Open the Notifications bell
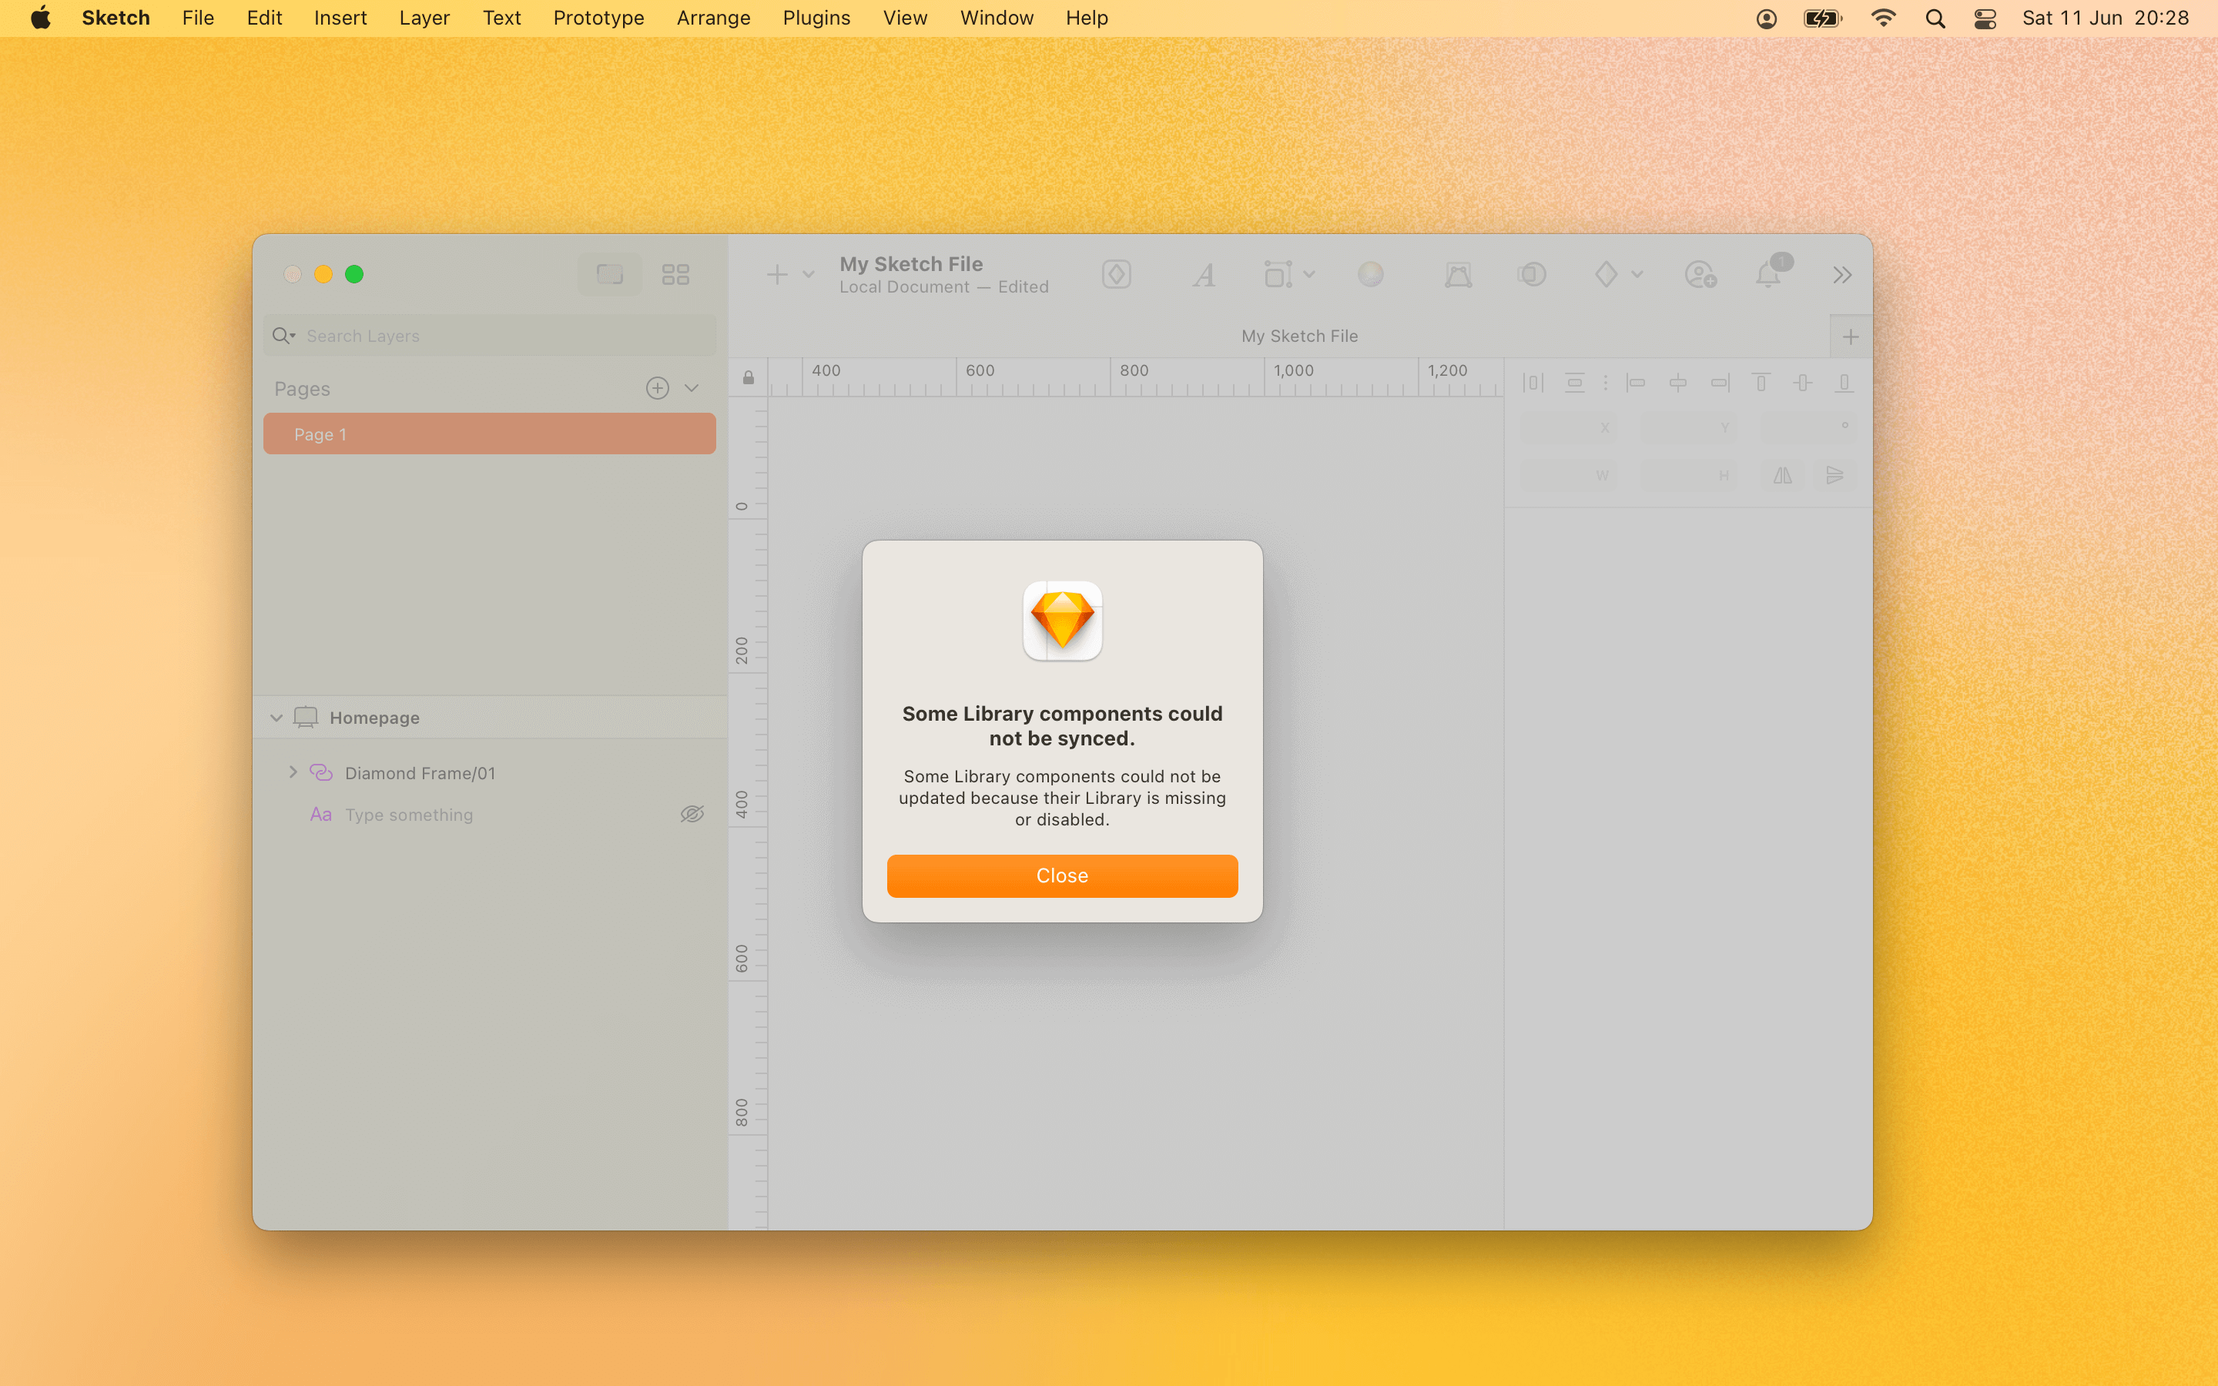This screenshot has height=1386, width=2218. tap(1769, 274)
